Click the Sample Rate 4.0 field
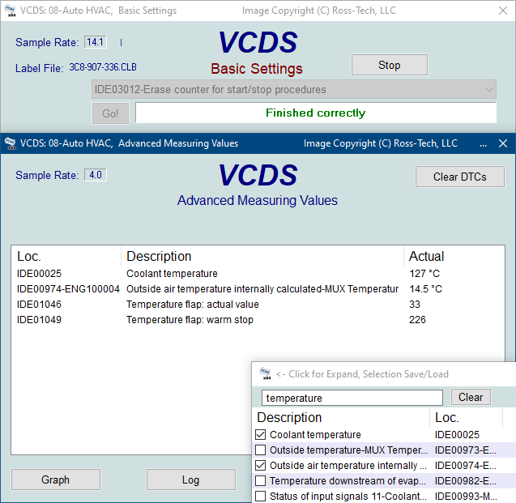The image size is (516, 503). (96, 175)
